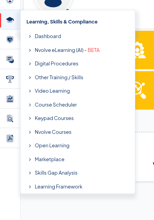Click the yellow tile with people gear icon
Image resolution: width=154 pixels, height=220 pixels.
tap(145, 50)
